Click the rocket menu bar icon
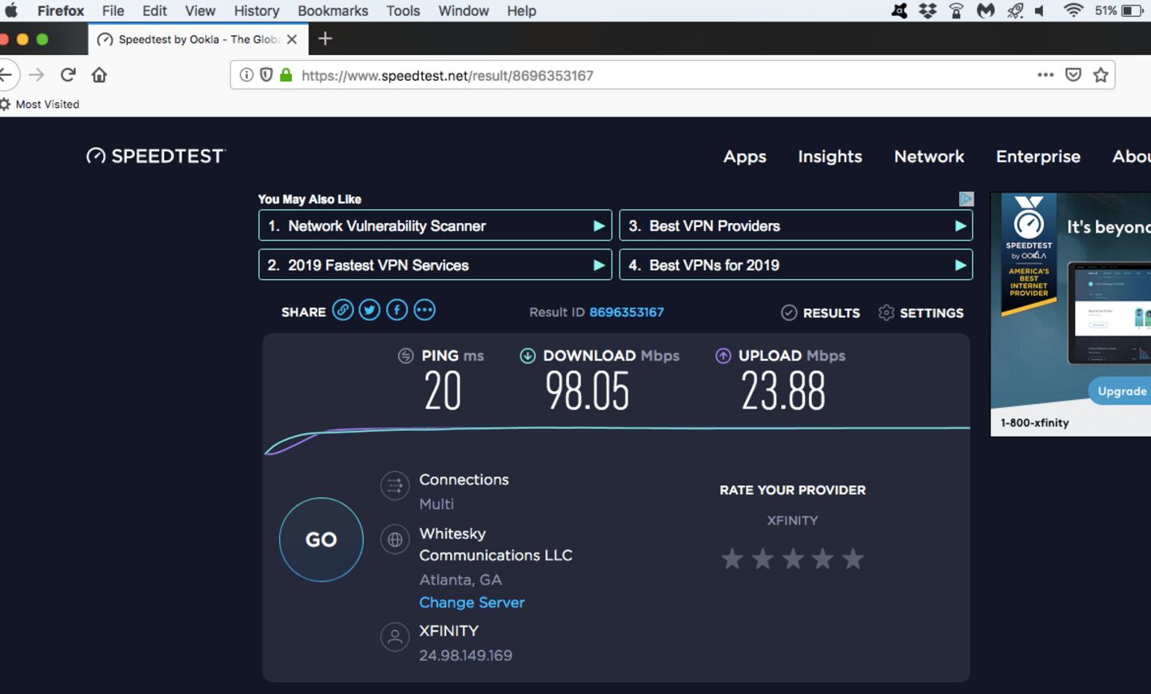The image size is (1151, 694). click(x=1015, y=10)
